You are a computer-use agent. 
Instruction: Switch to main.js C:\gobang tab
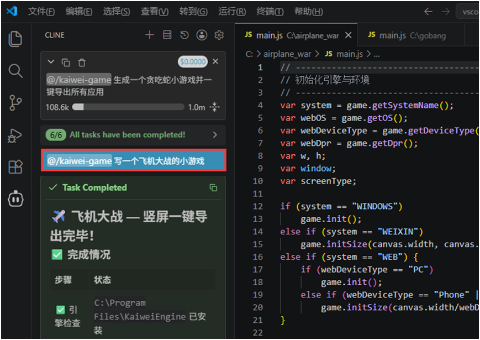point(411,35)
